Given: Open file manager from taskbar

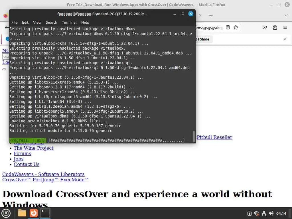Looking at the screenshot, I should point(22,213).
